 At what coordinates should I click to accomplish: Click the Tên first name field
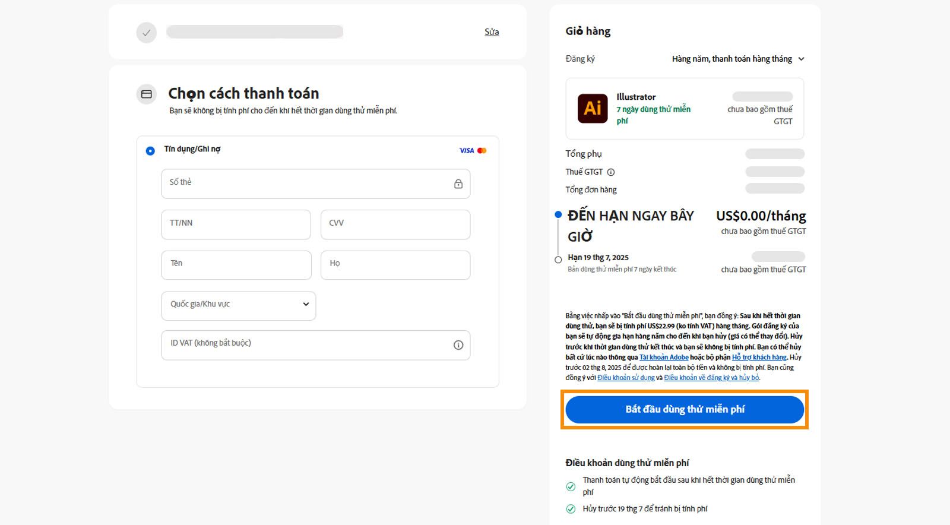tap(236, 265)
